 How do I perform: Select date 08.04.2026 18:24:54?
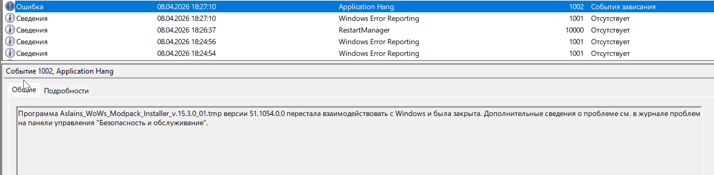pyautogui.click(x=186, y=54)
